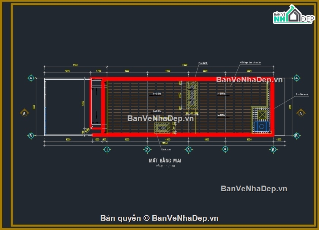Pick the left section cut marker A
This screenshot has height=230, width=319.
coord(24,113)
